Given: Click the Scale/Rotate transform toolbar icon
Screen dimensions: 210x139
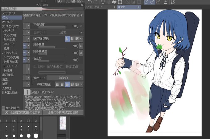Looking at the screenshot, I should point(120,2).
